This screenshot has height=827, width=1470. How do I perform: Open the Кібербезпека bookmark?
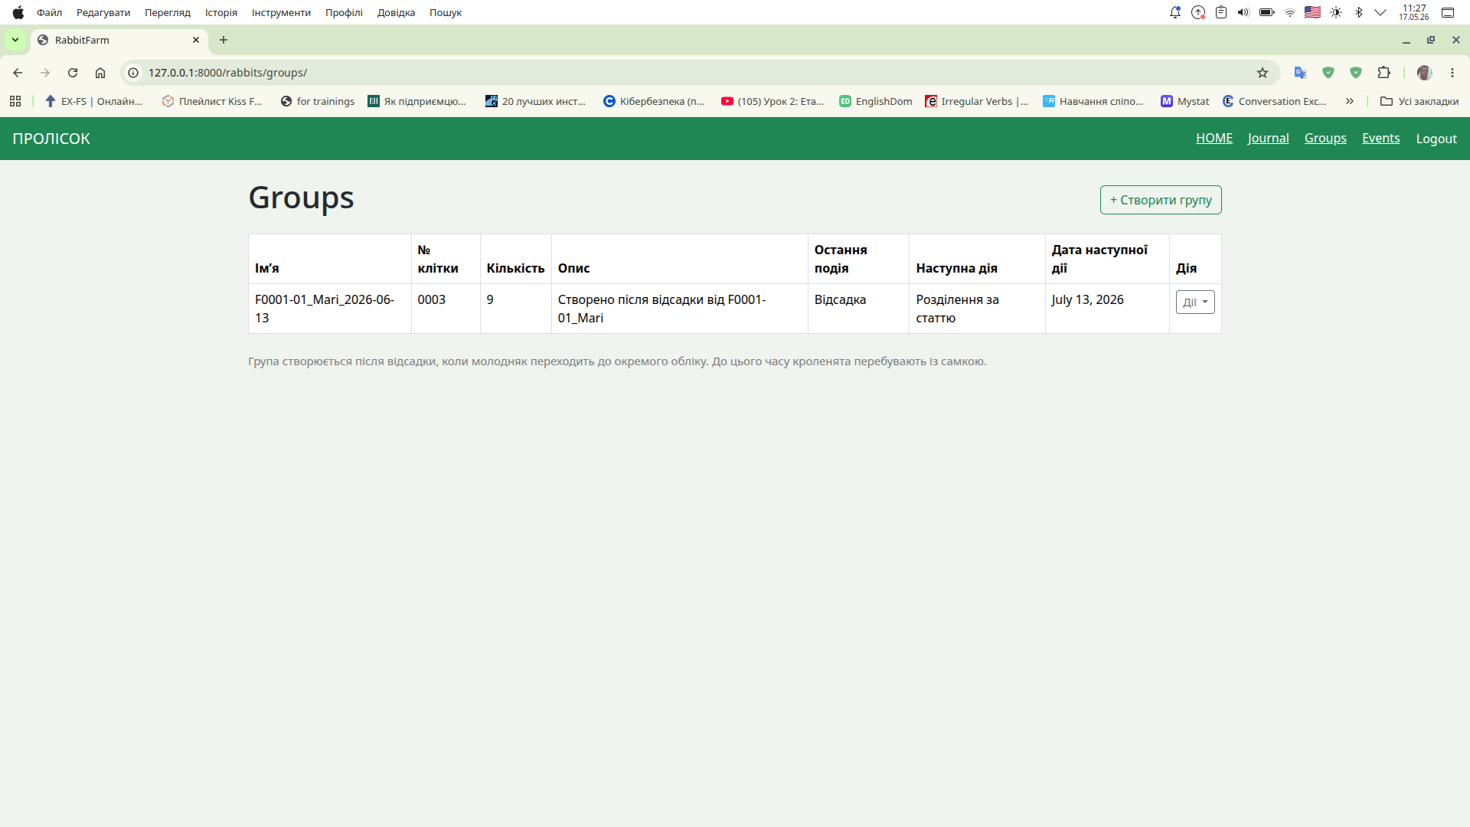point(655,101)
